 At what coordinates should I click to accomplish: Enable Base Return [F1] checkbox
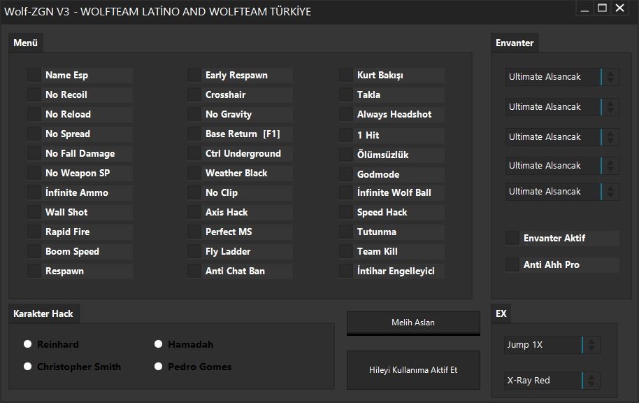(194, 134)
